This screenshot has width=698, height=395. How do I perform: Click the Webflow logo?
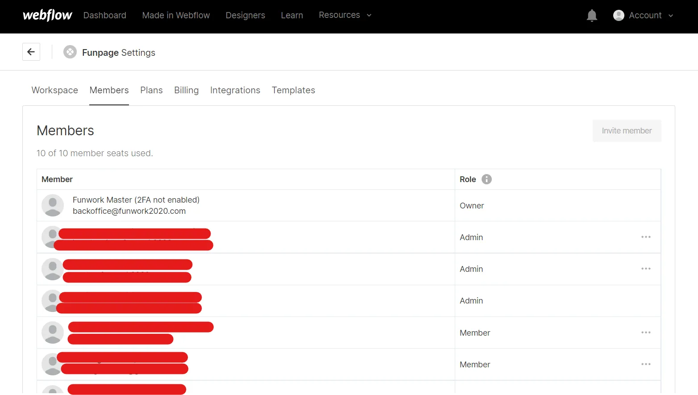coord(47,15)
